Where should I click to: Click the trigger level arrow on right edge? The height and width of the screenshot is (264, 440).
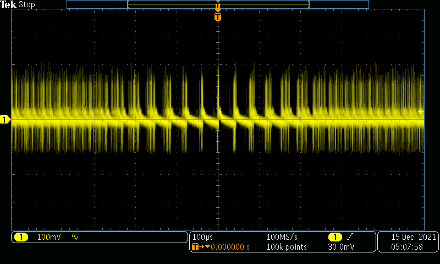(x=421, y=111)
